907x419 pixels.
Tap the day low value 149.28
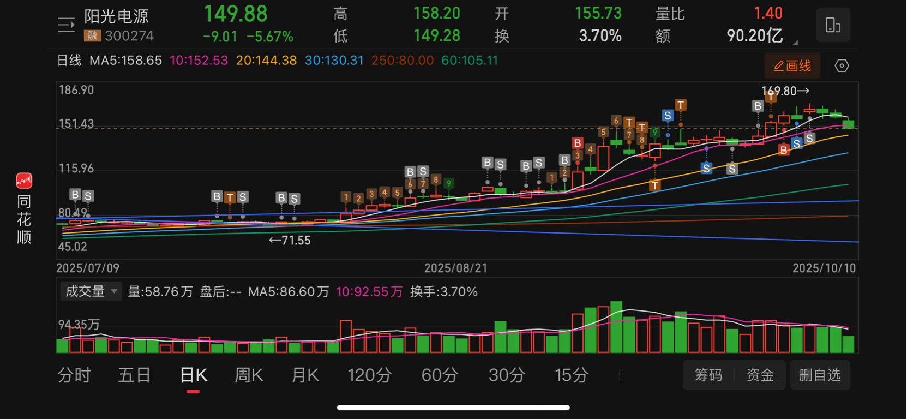[x=437, y=36]
